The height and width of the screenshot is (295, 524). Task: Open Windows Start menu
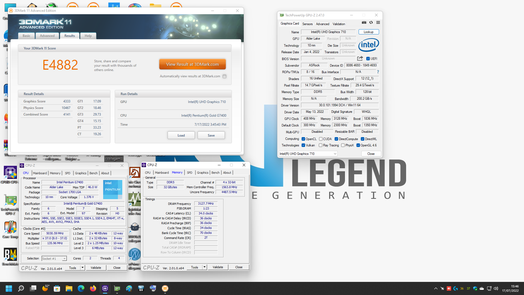click(x=9, y=288)
